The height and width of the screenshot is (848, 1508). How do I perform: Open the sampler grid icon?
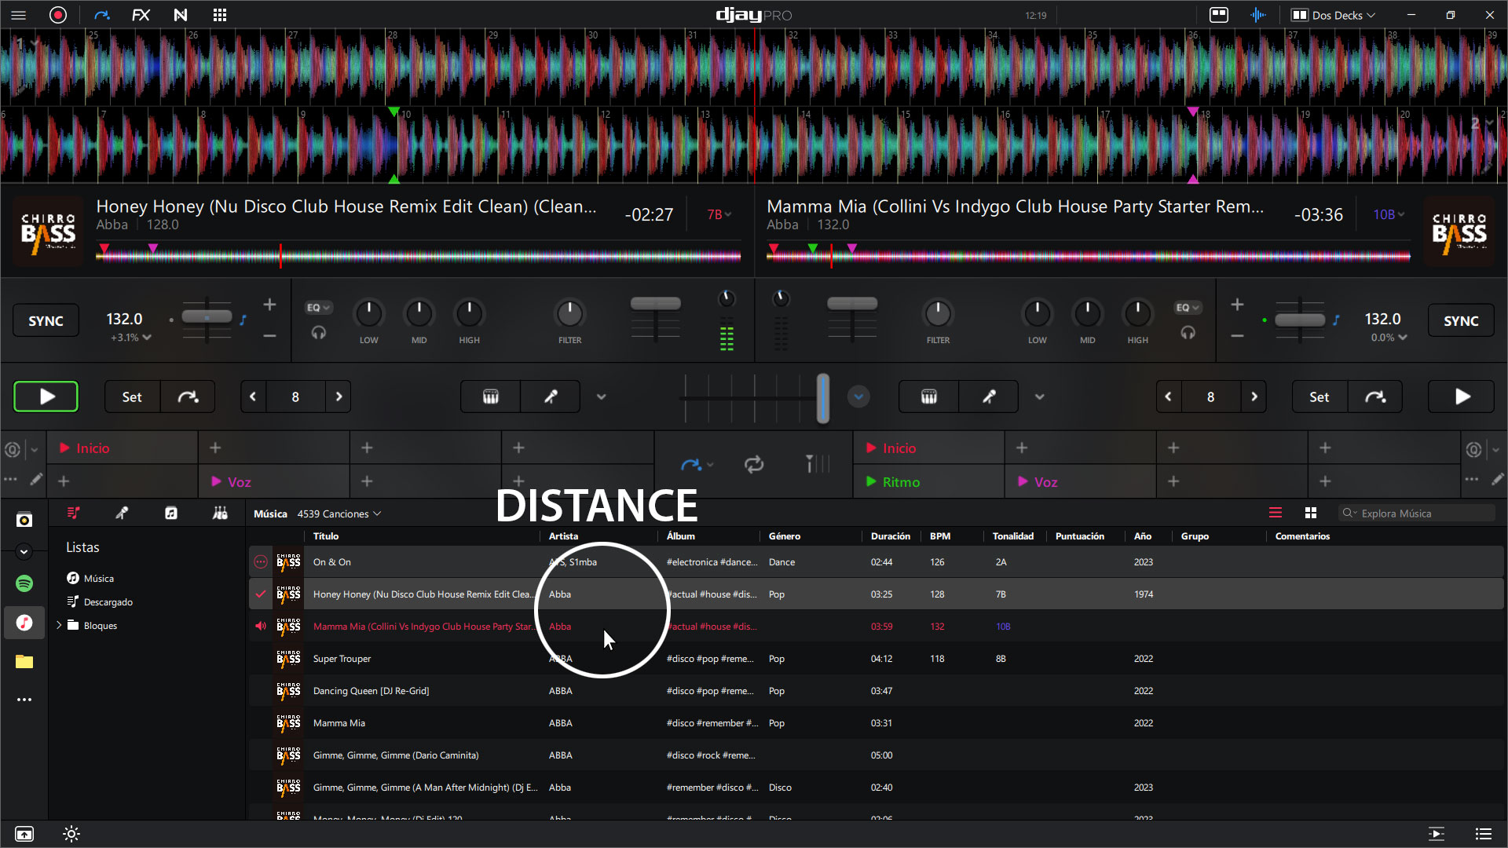pos(220,15)
